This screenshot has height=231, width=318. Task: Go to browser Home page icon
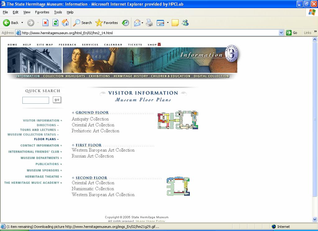pos(65,23)
